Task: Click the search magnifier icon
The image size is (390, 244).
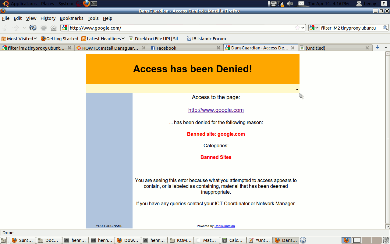Action: pos(385,28)
